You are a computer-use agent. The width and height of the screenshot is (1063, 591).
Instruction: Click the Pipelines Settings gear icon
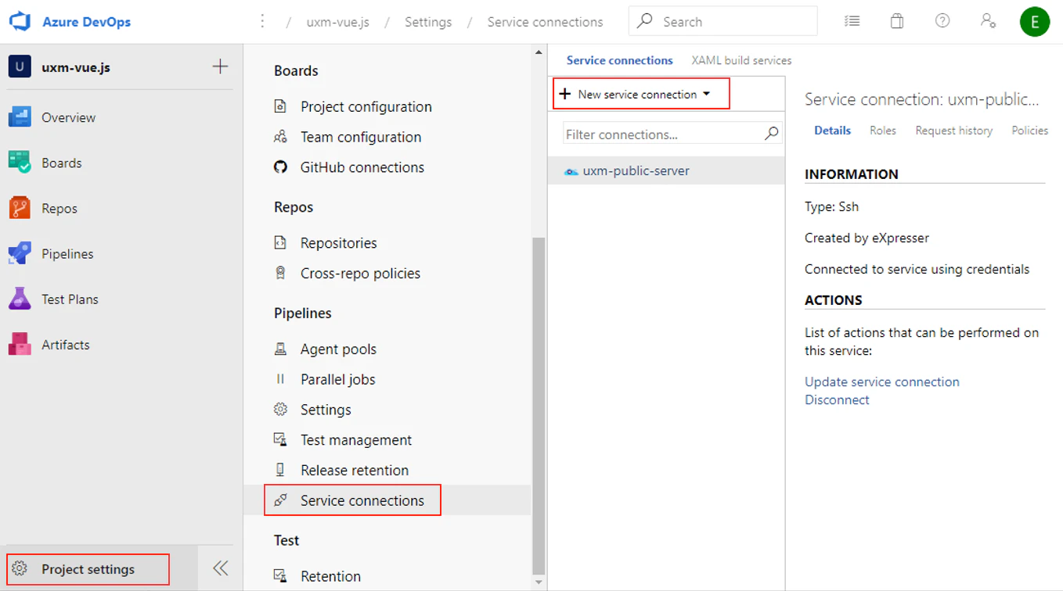(x=280, y=409)
